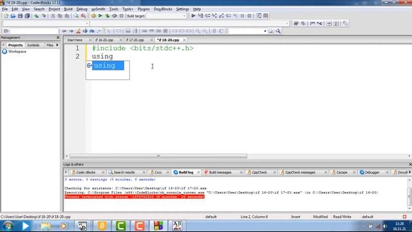Click the search text input field in toolbar

pos(34,31)
